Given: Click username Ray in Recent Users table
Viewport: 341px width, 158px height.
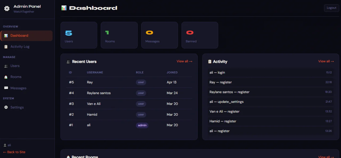Looking at the screenshot, I should 90,82.
